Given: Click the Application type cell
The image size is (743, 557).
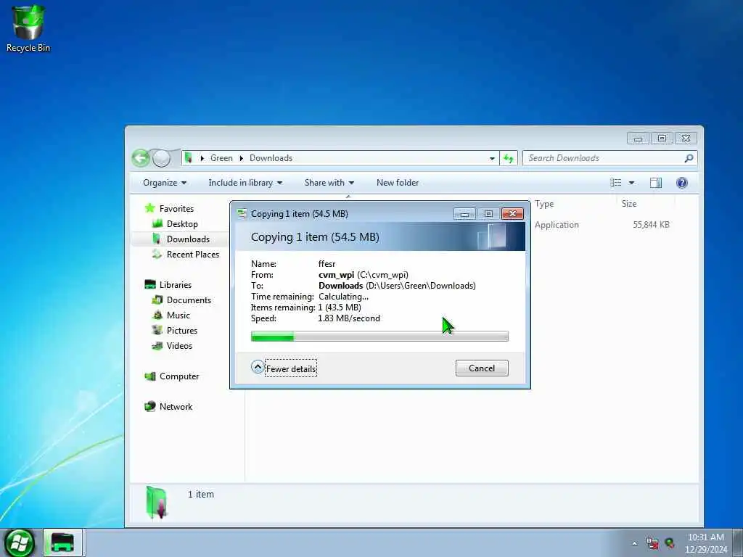Looking at the screenshot, I should click(557, 225).
